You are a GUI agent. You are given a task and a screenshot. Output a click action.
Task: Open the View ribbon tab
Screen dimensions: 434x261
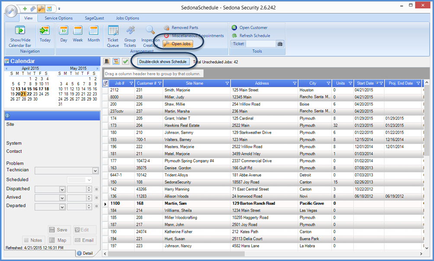28,18
